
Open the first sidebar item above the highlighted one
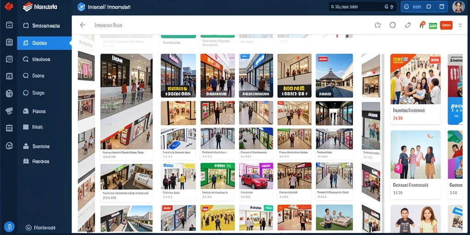click(45, 26)
